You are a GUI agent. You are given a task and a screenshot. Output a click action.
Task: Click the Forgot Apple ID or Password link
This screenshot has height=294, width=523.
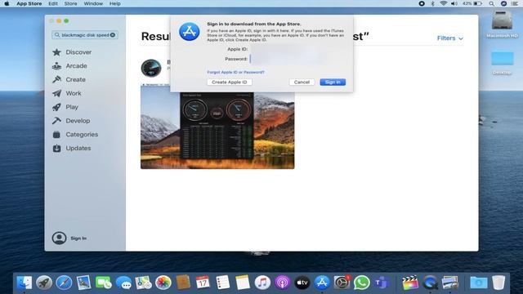click(x=235, y=72)
